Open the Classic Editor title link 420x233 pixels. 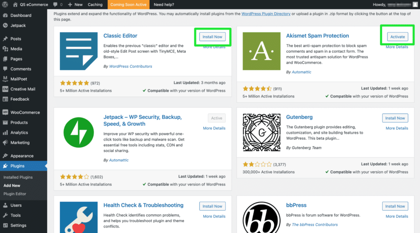pyautogui.click(x=120, y=36)
